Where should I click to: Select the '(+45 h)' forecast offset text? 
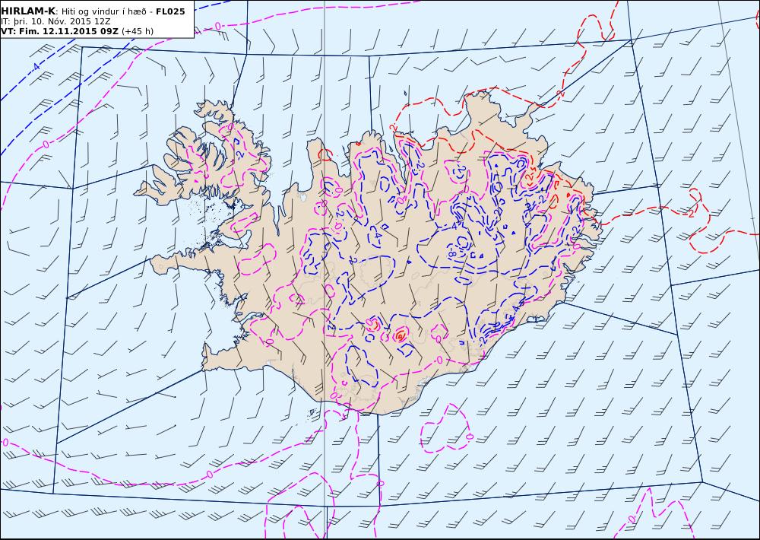[137, 31]
